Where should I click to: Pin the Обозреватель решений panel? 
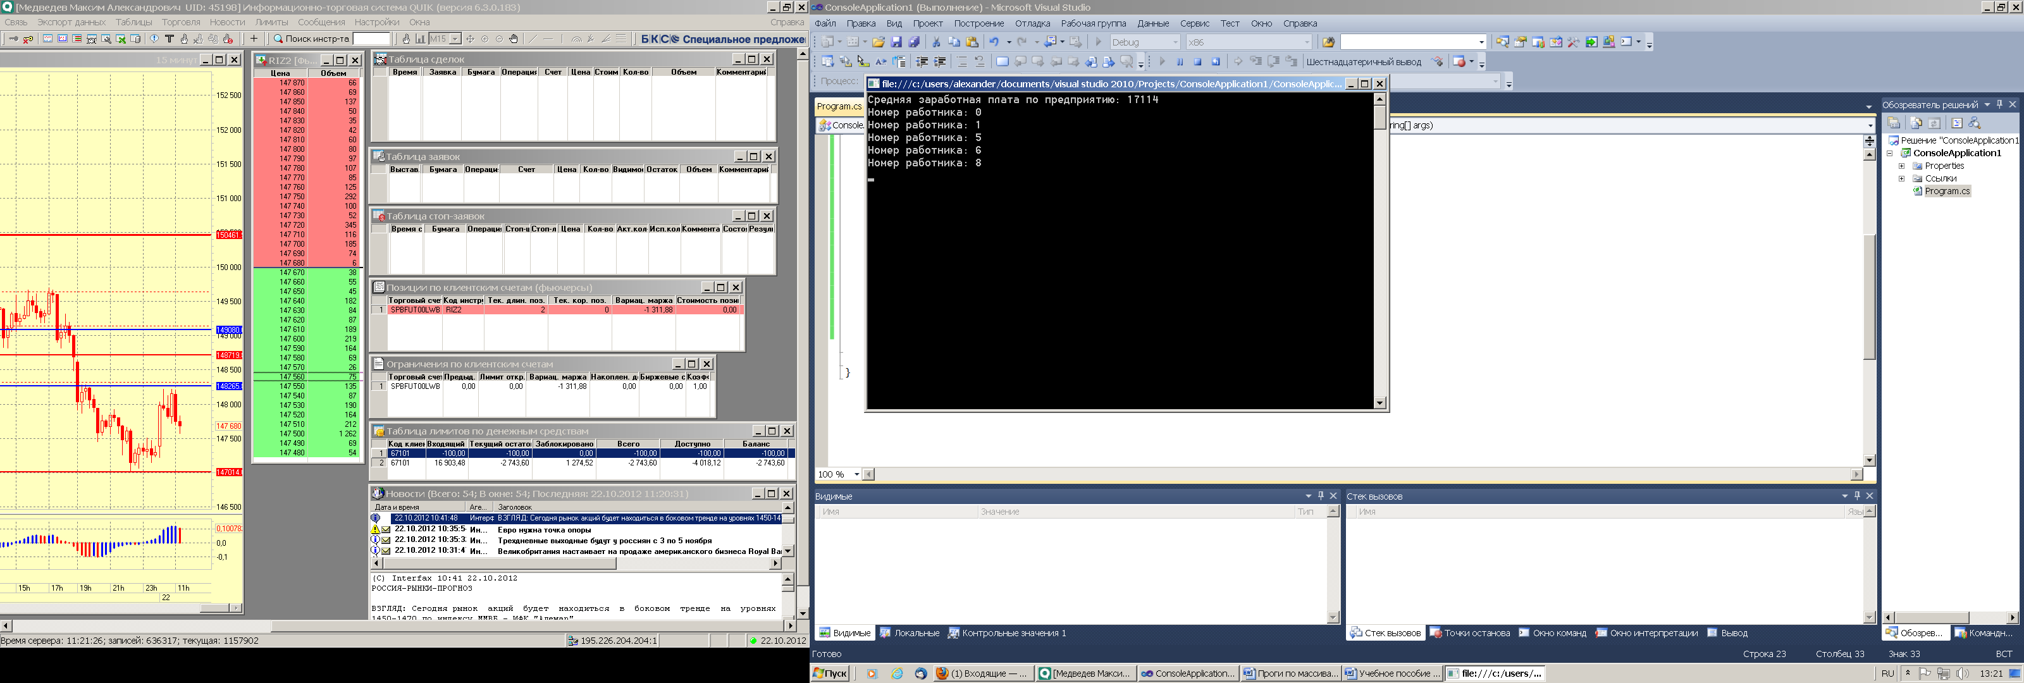click(x=1999, y=104)
